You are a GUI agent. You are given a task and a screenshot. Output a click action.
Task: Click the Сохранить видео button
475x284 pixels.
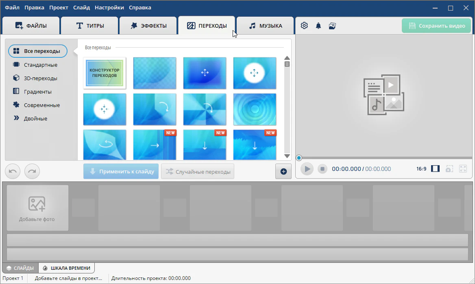pos(436,26)
